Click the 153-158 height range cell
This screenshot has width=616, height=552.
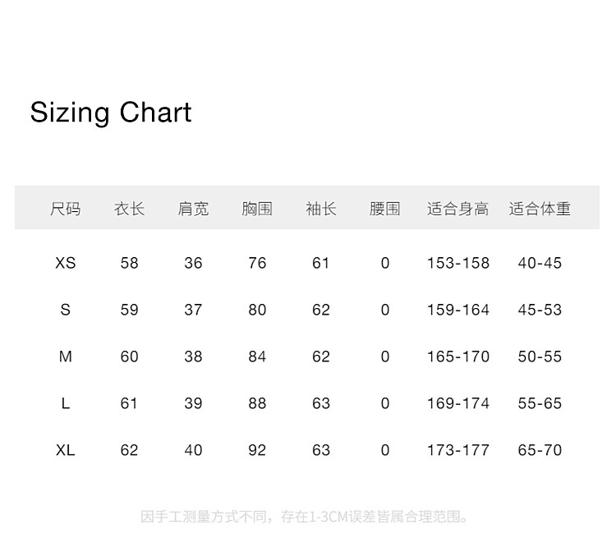[x=457, y=263]
